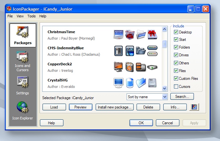Open the View menu
The image size is (220, 141).
pos(20,16)
